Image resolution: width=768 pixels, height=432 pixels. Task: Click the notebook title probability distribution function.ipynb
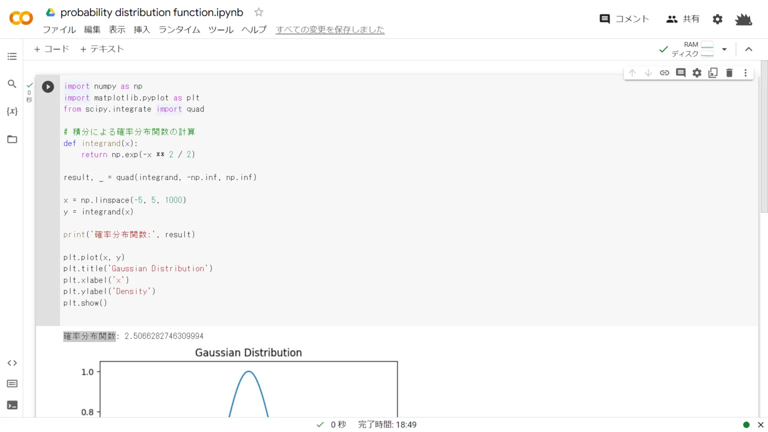click(151, 12)
